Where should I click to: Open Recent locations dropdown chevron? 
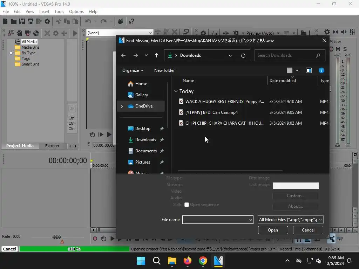[146, 55]
